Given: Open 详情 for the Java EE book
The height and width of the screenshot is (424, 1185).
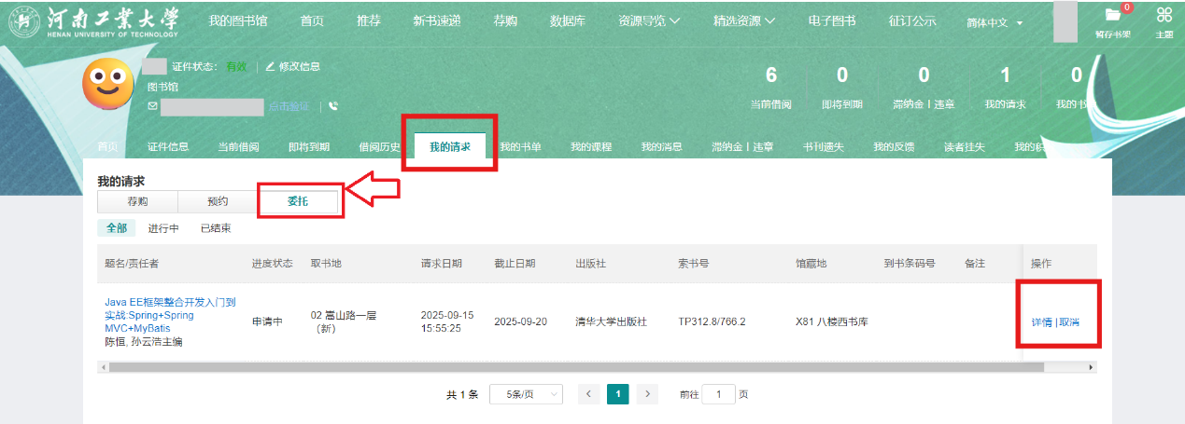Looking at the screenshot, I should 1041,322.
